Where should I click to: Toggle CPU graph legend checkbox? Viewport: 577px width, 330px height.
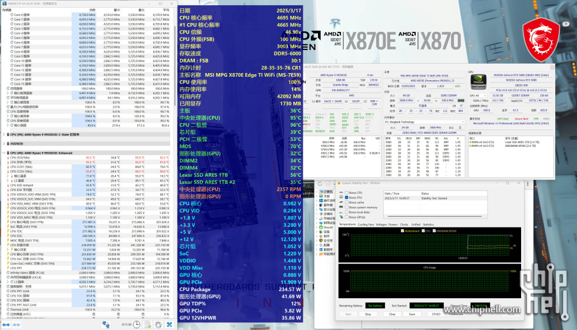click(423, 231)
